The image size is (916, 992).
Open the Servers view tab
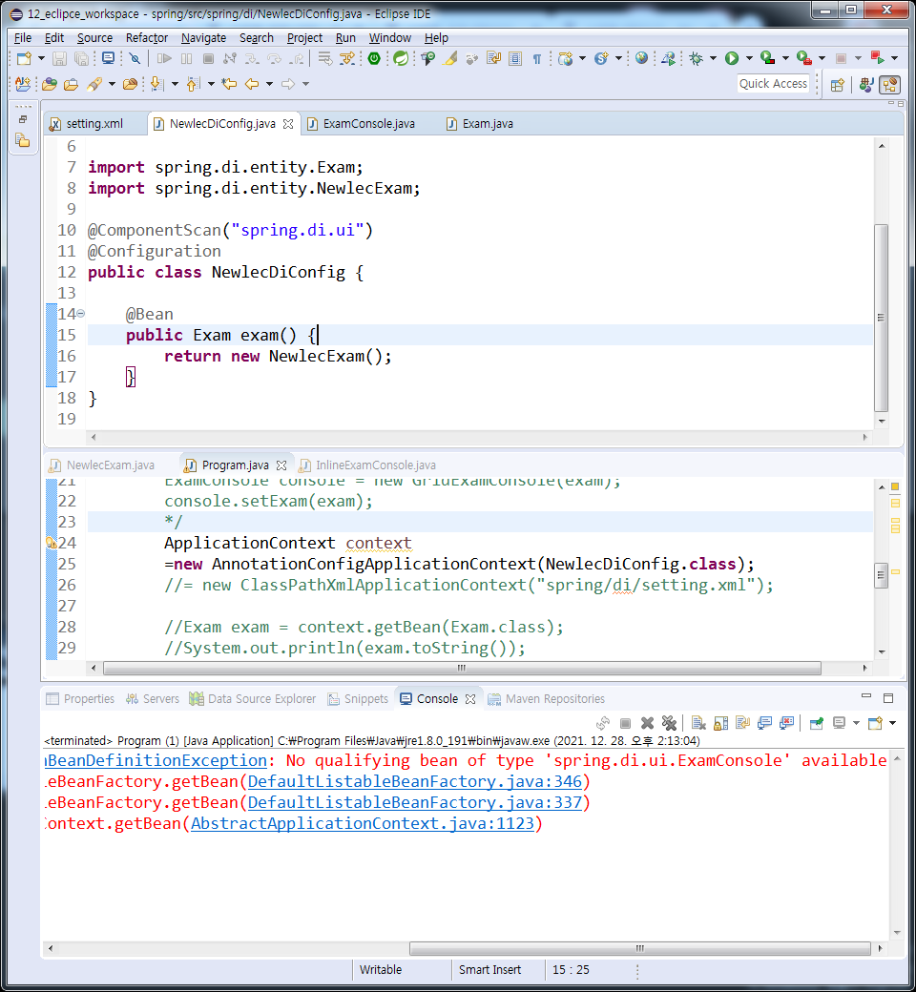153,699
